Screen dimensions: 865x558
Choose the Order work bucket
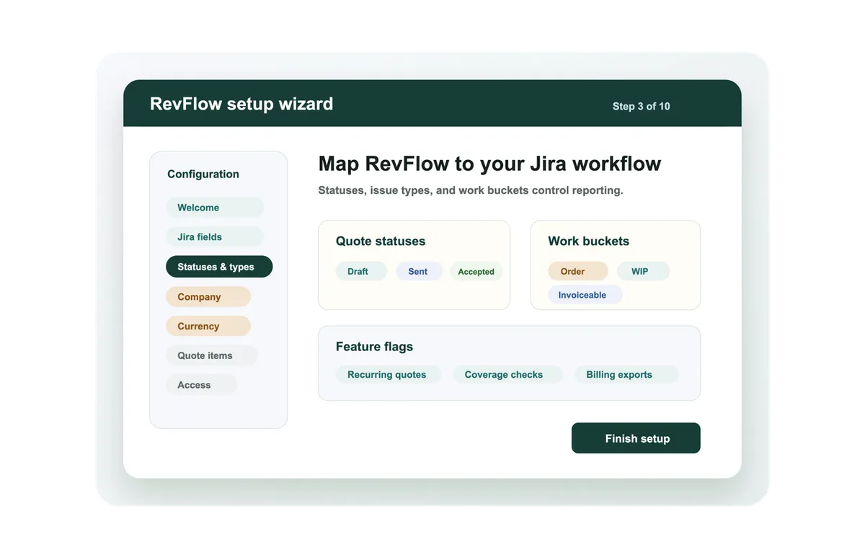(578, 271)
